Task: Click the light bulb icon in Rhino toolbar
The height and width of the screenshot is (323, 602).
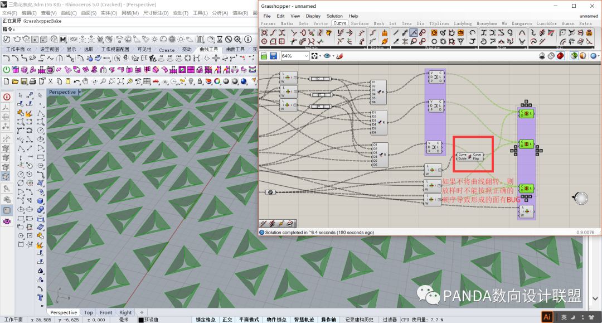Action: (191, 81)
